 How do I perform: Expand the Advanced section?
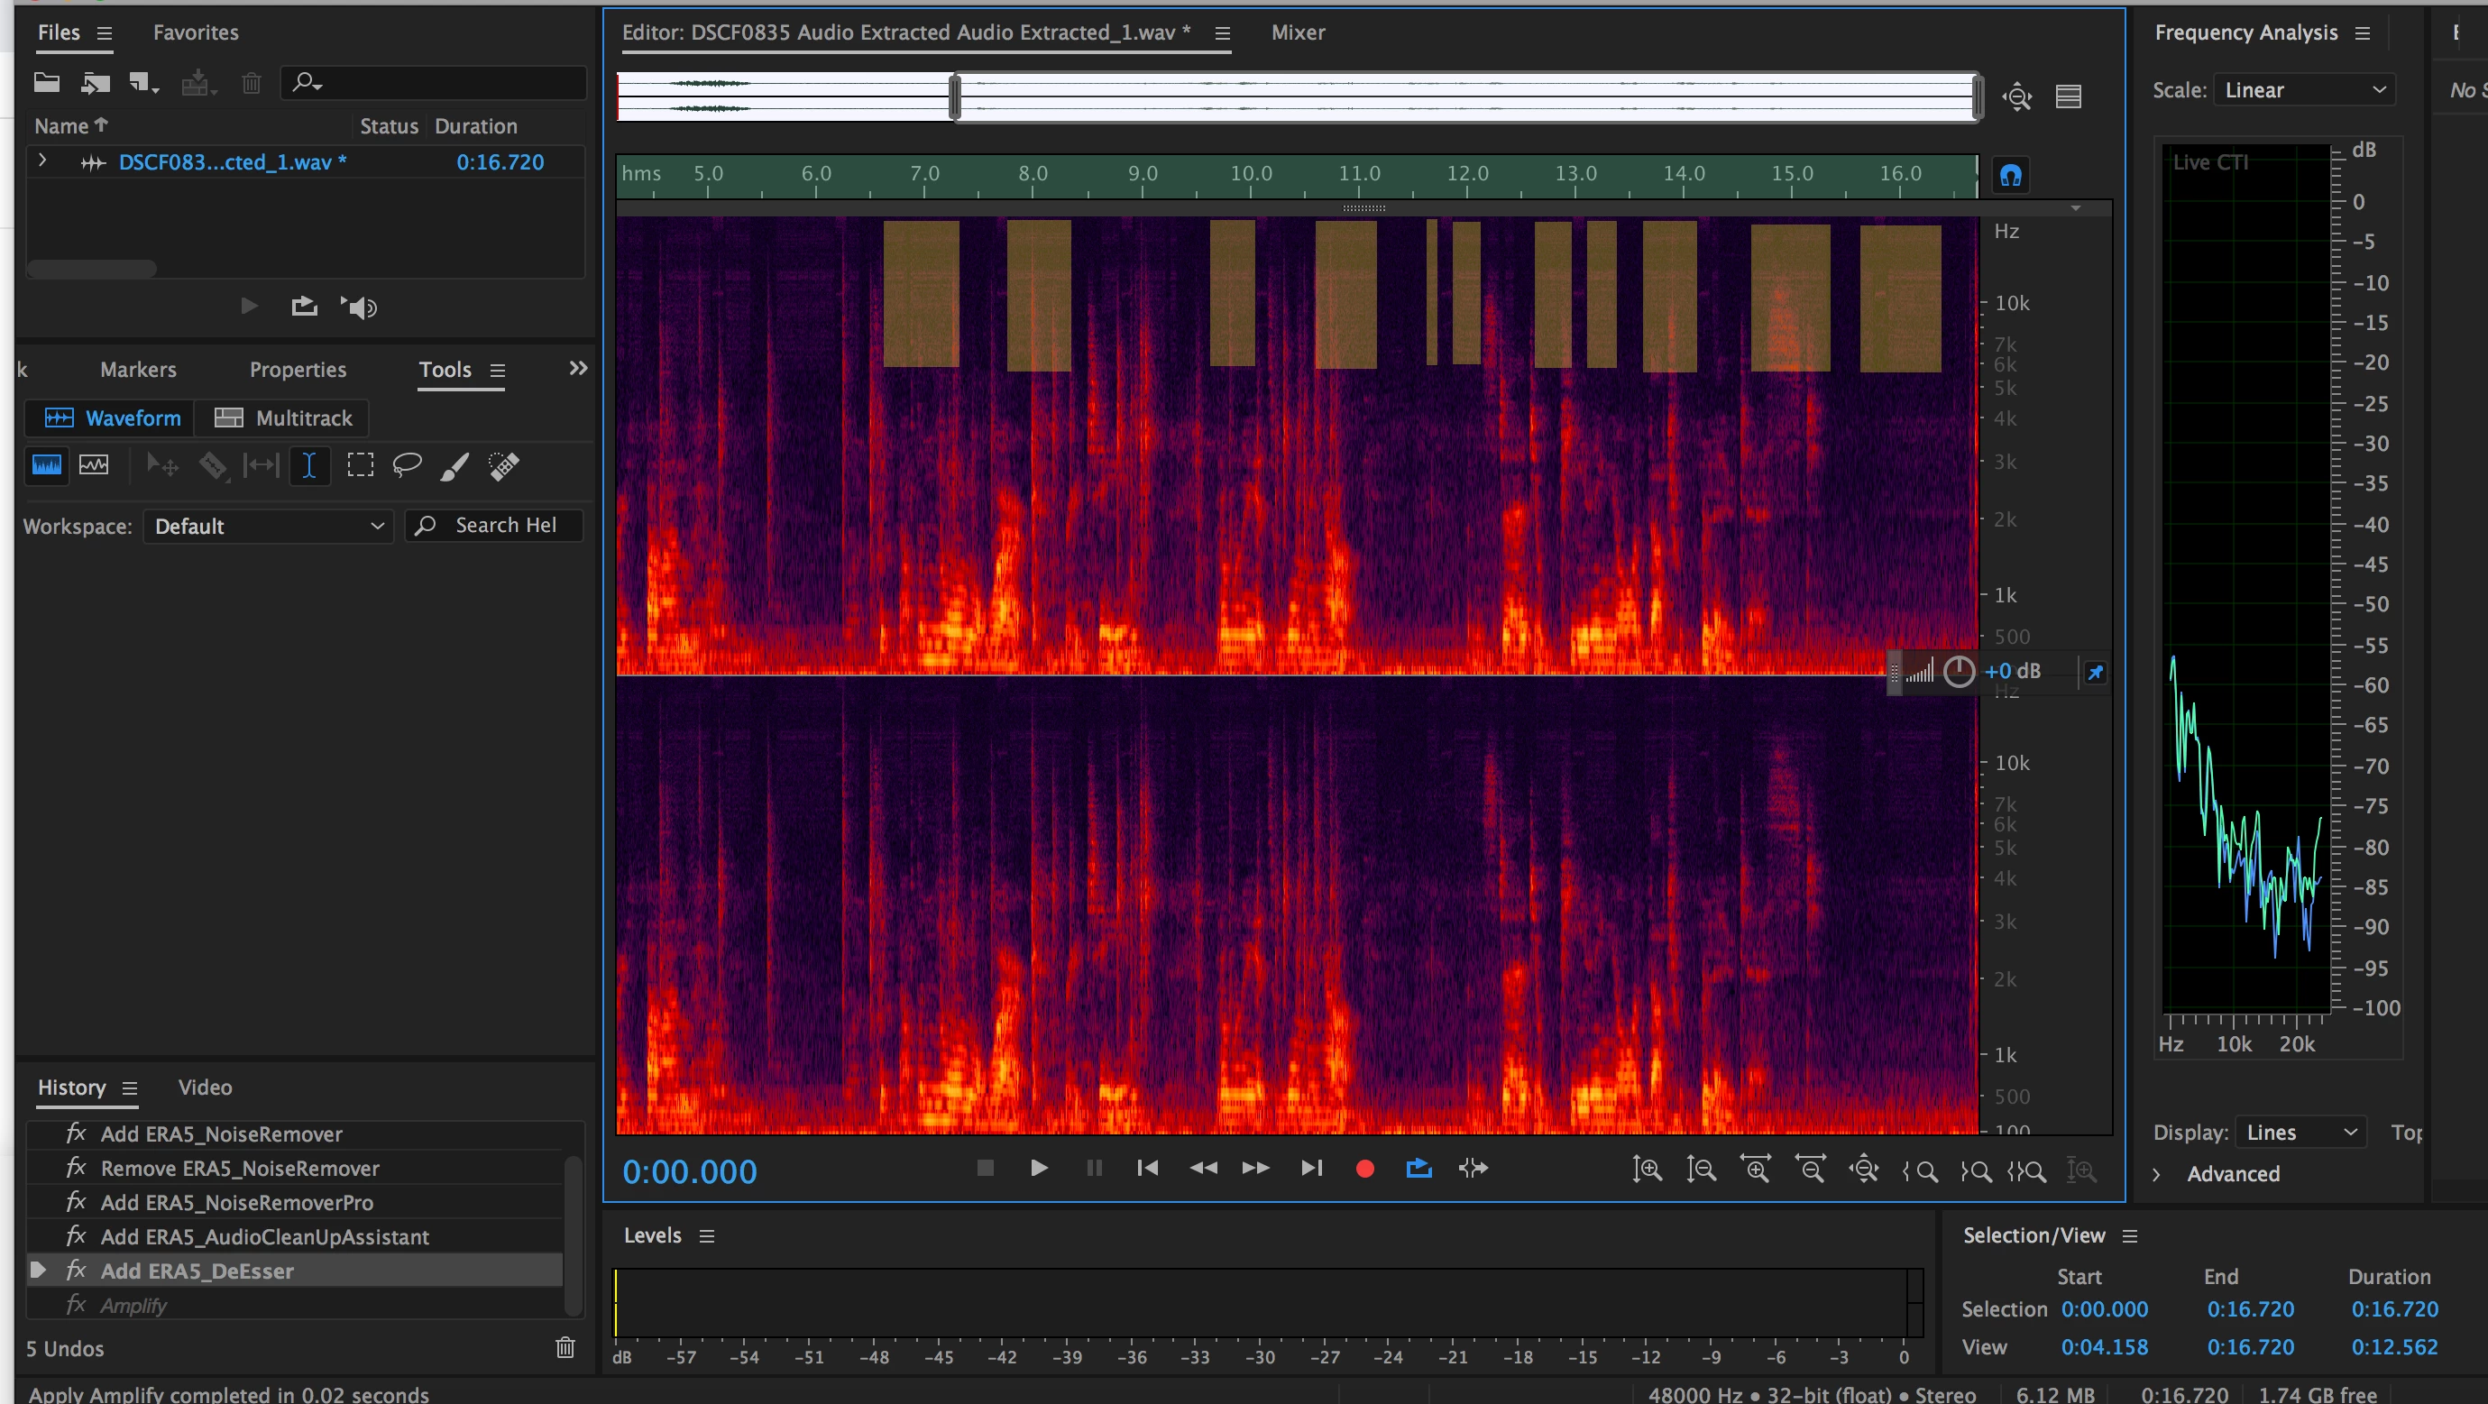[x=2157, y=1174]
